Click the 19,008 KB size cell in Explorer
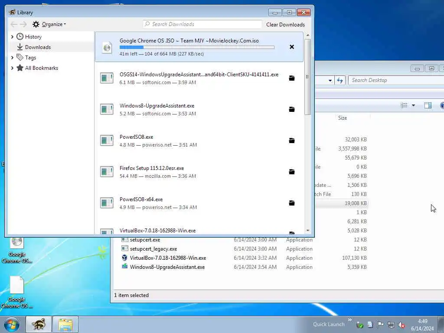 (356, 203)
